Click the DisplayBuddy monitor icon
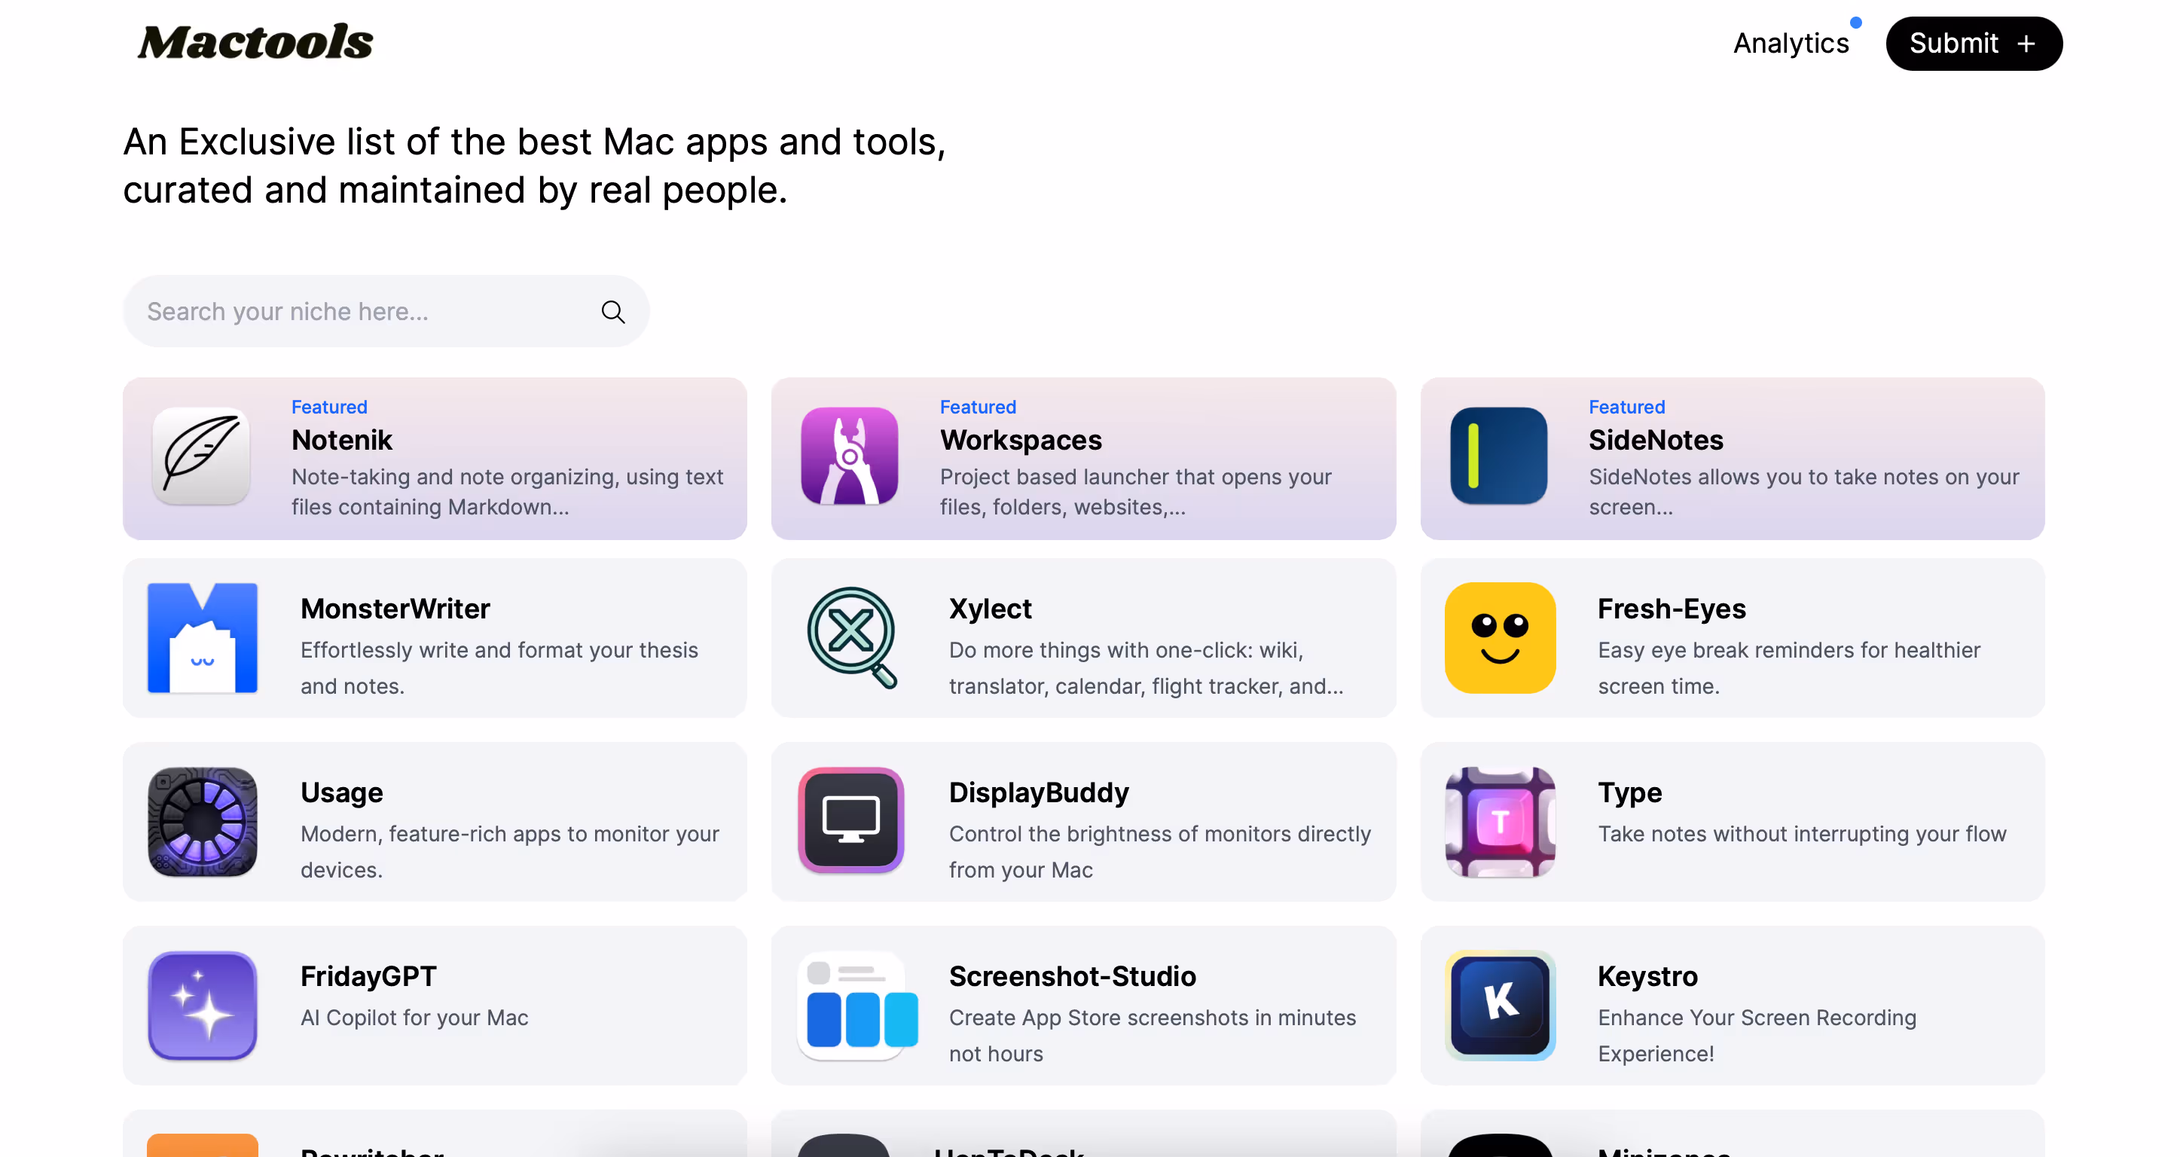The height and width of the screenshot is (1157, 2180). (x=850, y=821)
